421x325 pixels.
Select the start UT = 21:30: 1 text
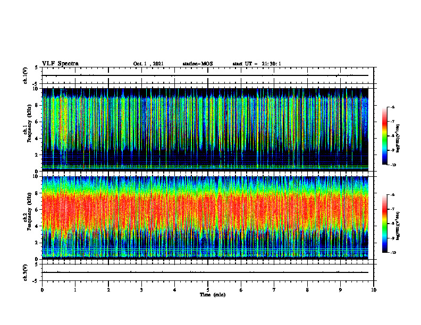coord(257,64)
